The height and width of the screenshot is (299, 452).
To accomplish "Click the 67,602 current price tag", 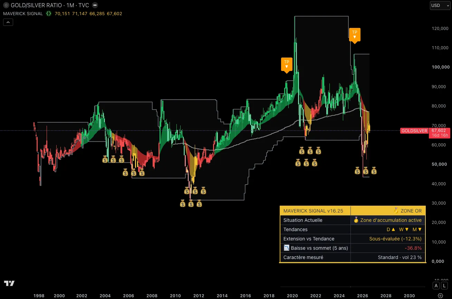I will (x=438, y=131).
